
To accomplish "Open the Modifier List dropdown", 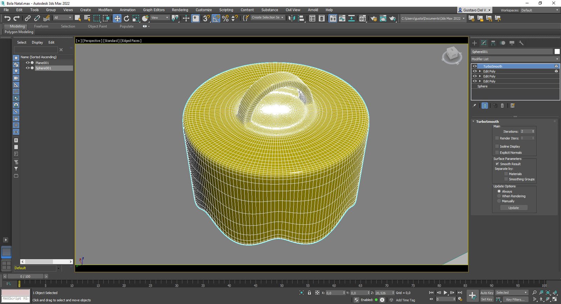I will tap(515, 59).
